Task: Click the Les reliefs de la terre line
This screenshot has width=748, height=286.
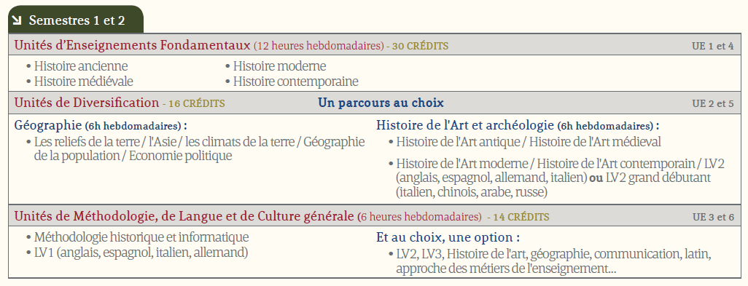Action: click(x=199, y=142)
